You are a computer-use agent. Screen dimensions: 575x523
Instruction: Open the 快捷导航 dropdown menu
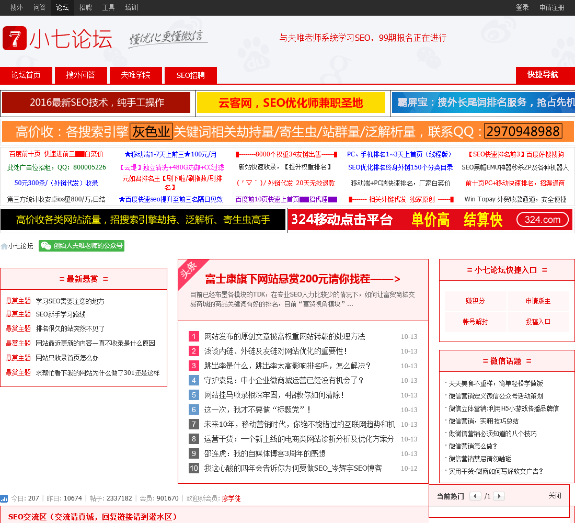[x=543, y=75]
